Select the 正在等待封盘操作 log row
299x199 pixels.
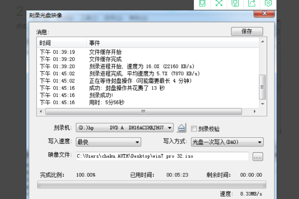pos(148,81)
